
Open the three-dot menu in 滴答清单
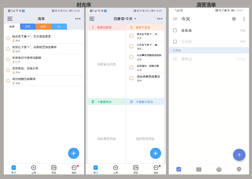(244, 19)
